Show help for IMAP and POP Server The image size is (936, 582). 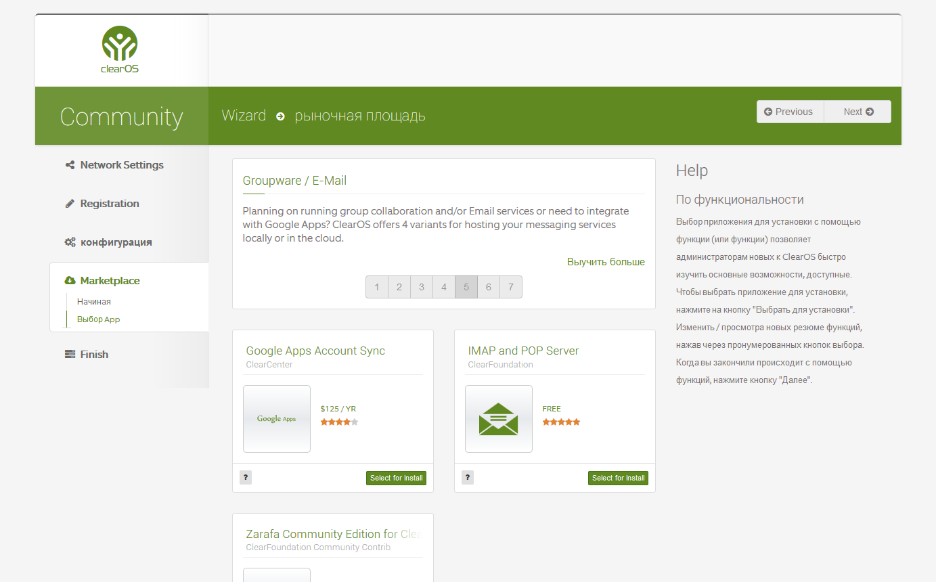(468, 478)
